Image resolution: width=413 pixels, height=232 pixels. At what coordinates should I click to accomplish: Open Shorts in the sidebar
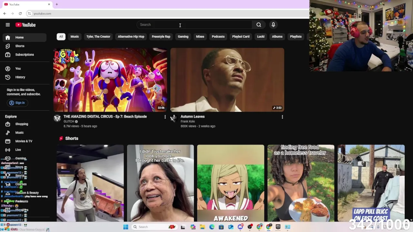point(25,46)
